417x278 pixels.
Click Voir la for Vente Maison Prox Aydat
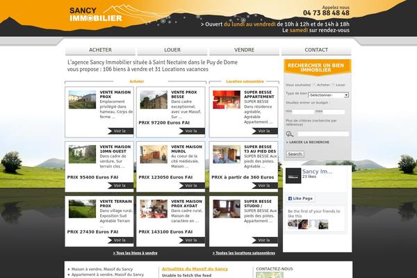(192, 240)
